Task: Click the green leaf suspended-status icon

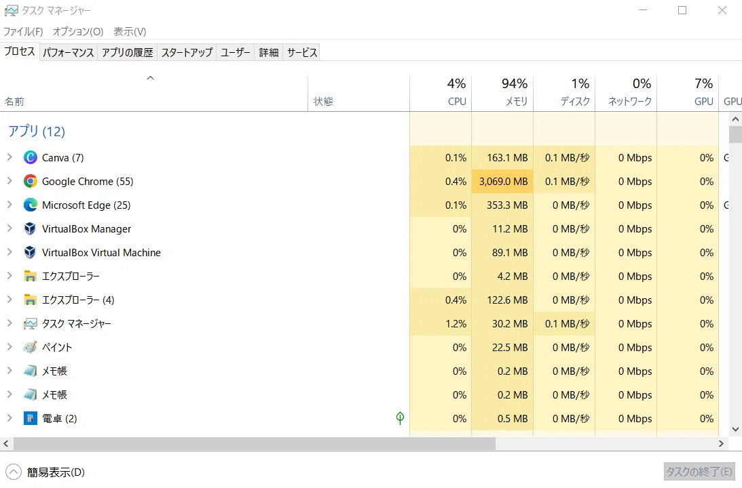Action: click(x=400, y=418)
